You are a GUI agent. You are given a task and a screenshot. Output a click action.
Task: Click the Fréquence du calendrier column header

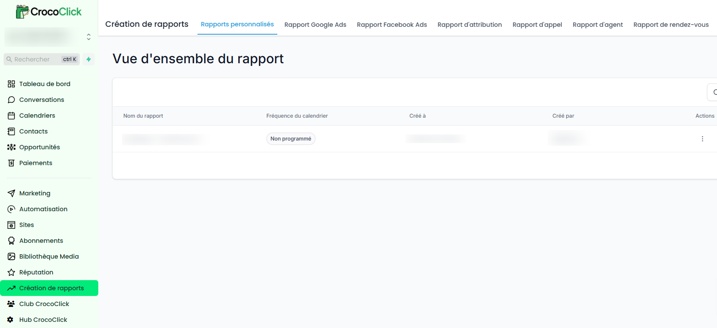point(297,116)
